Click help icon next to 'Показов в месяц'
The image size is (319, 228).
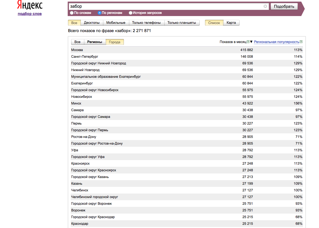(248, 42)
